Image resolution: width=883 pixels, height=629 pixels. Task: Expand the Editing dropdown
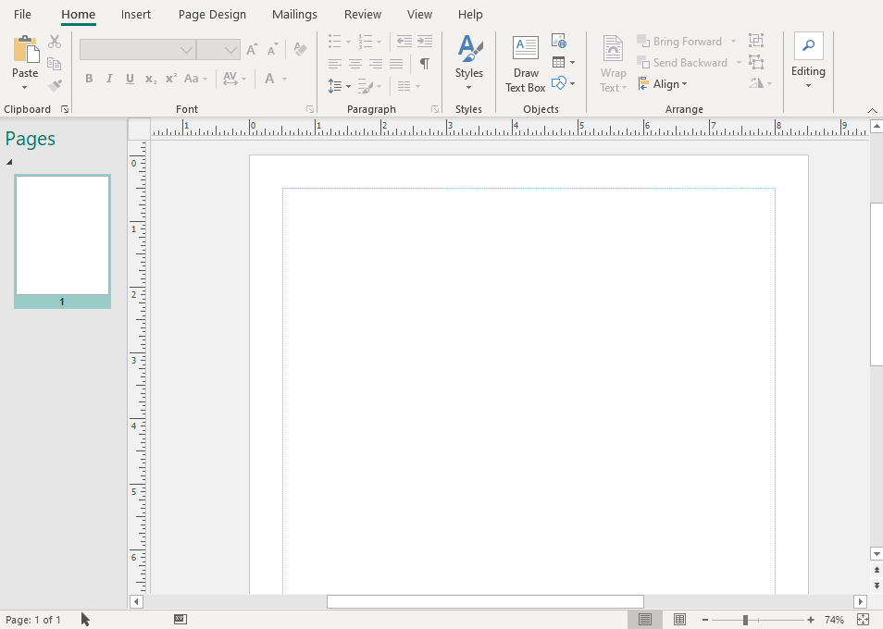(808, 63)
